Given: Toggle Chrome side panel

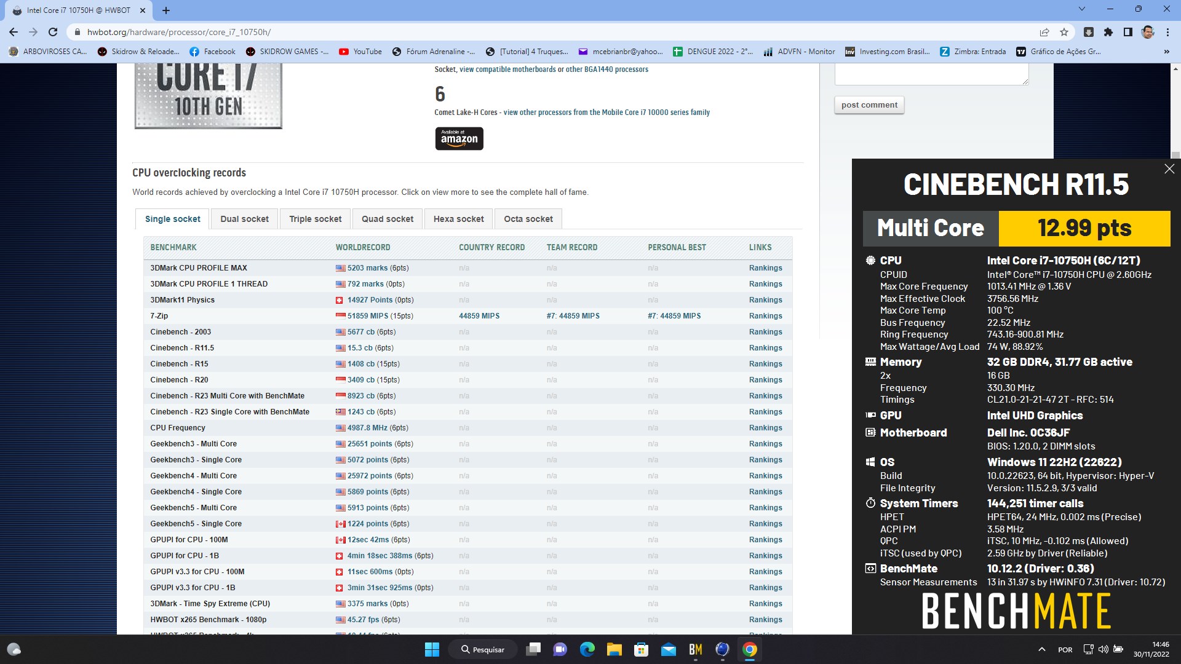Looking at the screenshot, I should (1128, 32).
